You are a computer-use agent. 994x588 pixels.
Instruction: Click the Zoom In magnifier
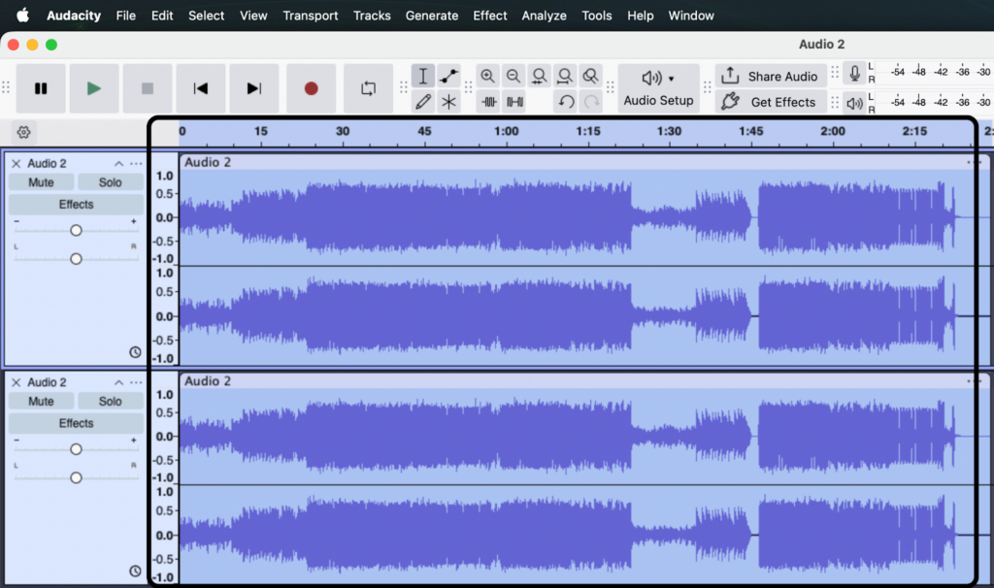pos(488,76)
